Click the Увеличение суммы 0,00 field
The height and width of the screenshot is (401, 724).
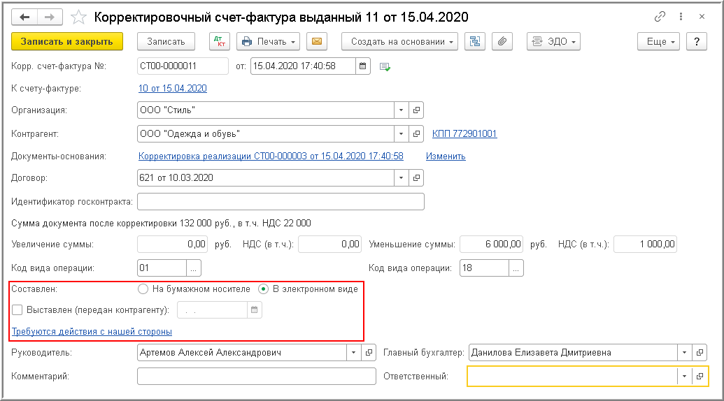(x=172, y=245)
